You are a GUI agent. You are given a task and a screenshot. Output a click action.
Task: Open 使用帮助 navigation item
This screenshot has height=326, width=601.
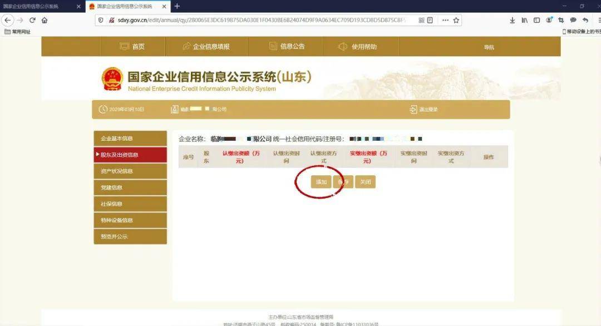point(357,47)
